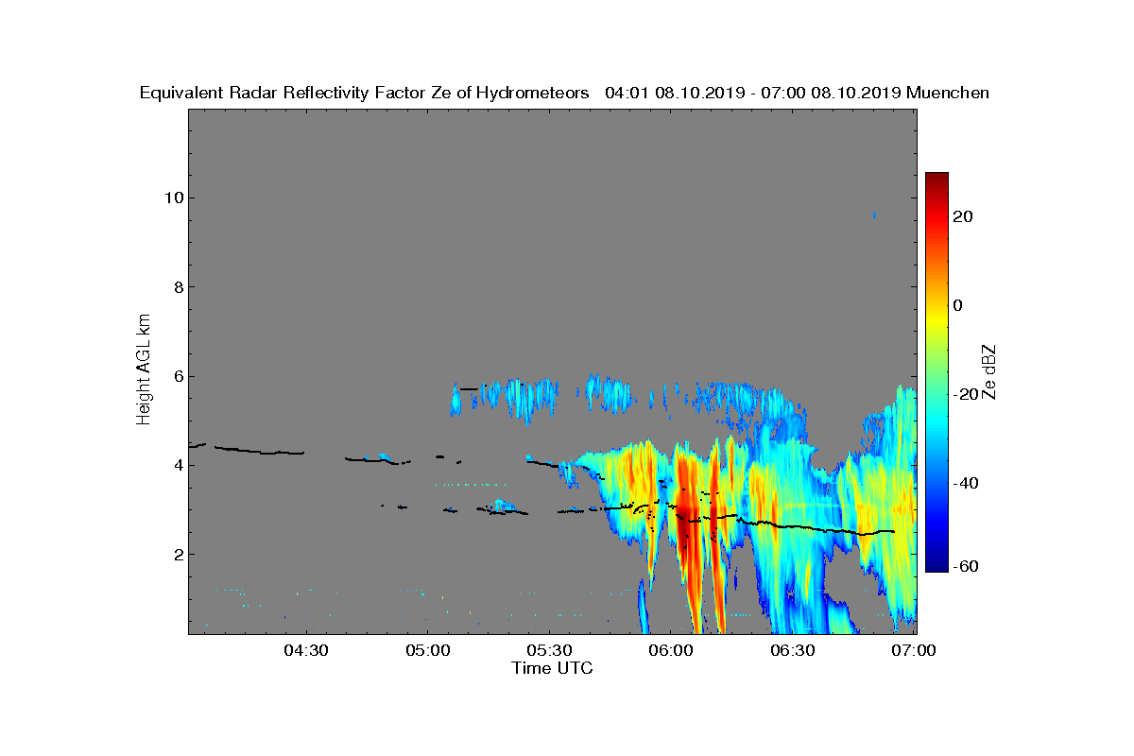Click the height label '4'

tap(178, 465)
